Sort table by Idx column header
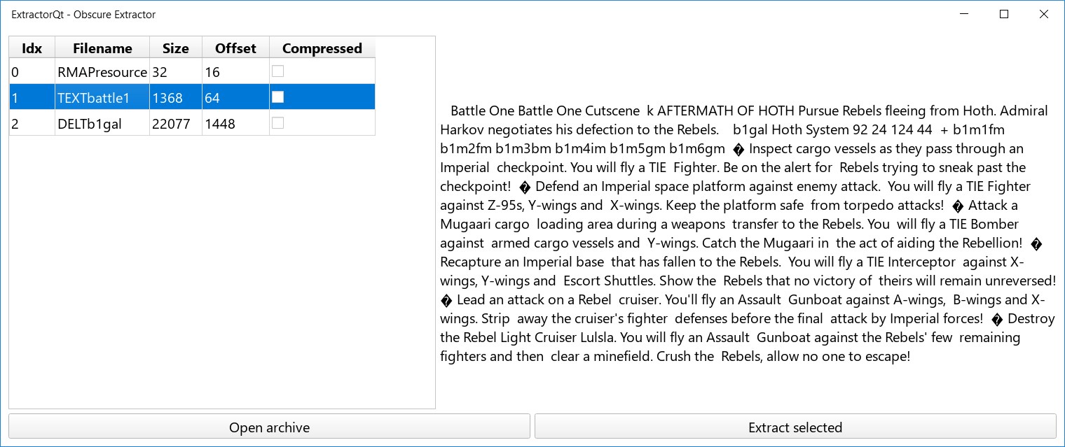 [x=32, y=48]
